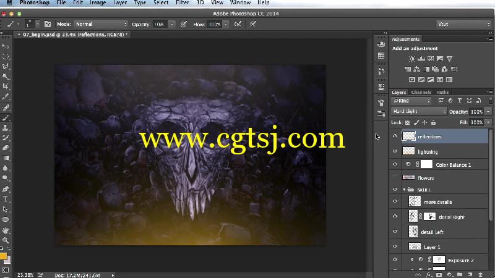Switch to the Paths tab
495x278 pixels.
[442, 92]
